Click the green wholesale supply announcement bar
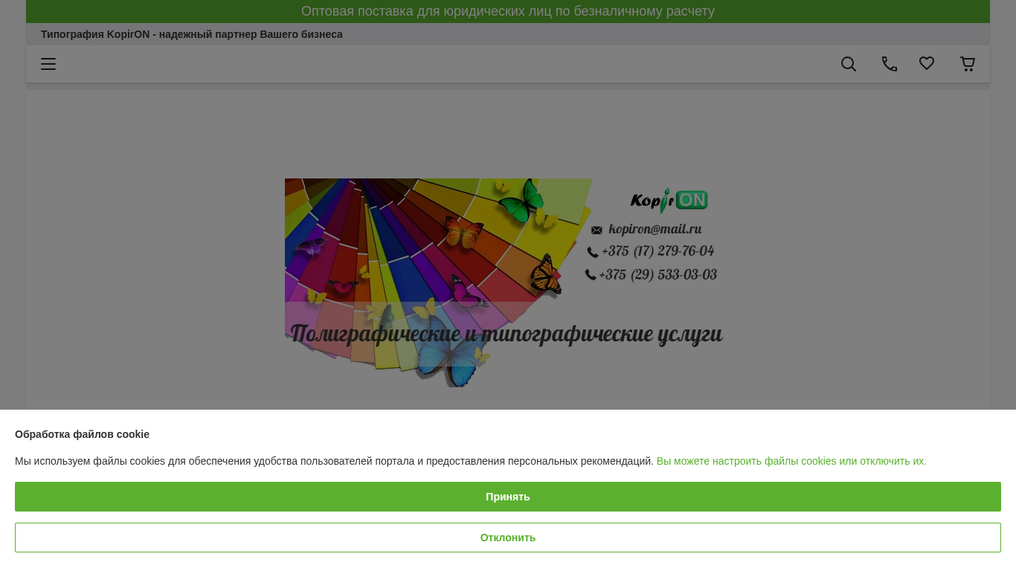1016x571 pixels. (x=508, y=11)
